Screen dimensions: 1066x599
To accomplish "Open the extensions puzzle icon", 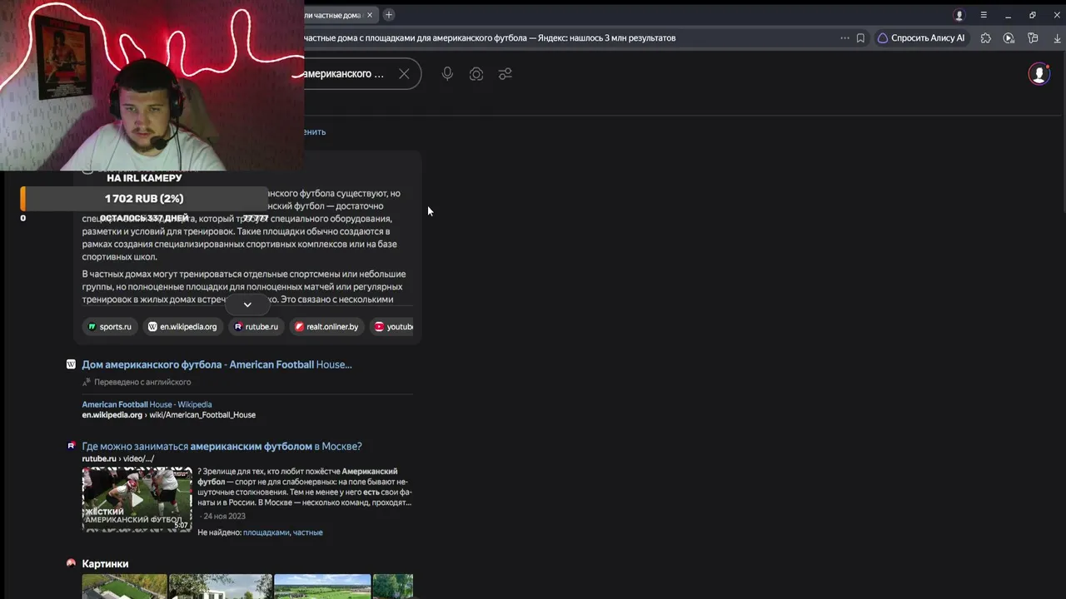I will 986,38.
